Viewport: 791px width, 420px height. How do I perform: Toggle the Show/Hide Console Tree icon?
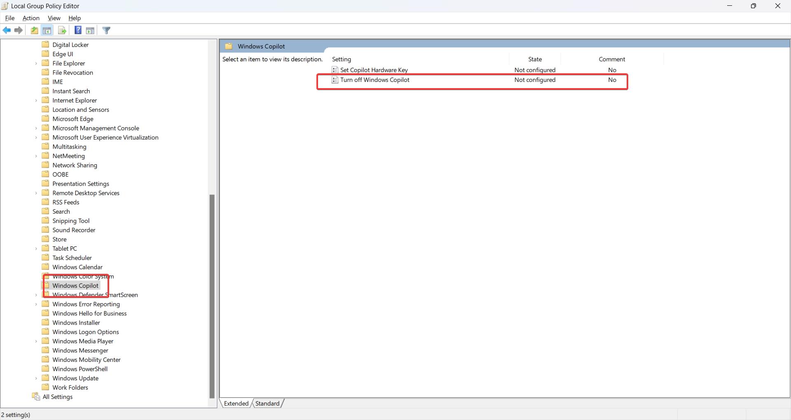pos(47,30)
